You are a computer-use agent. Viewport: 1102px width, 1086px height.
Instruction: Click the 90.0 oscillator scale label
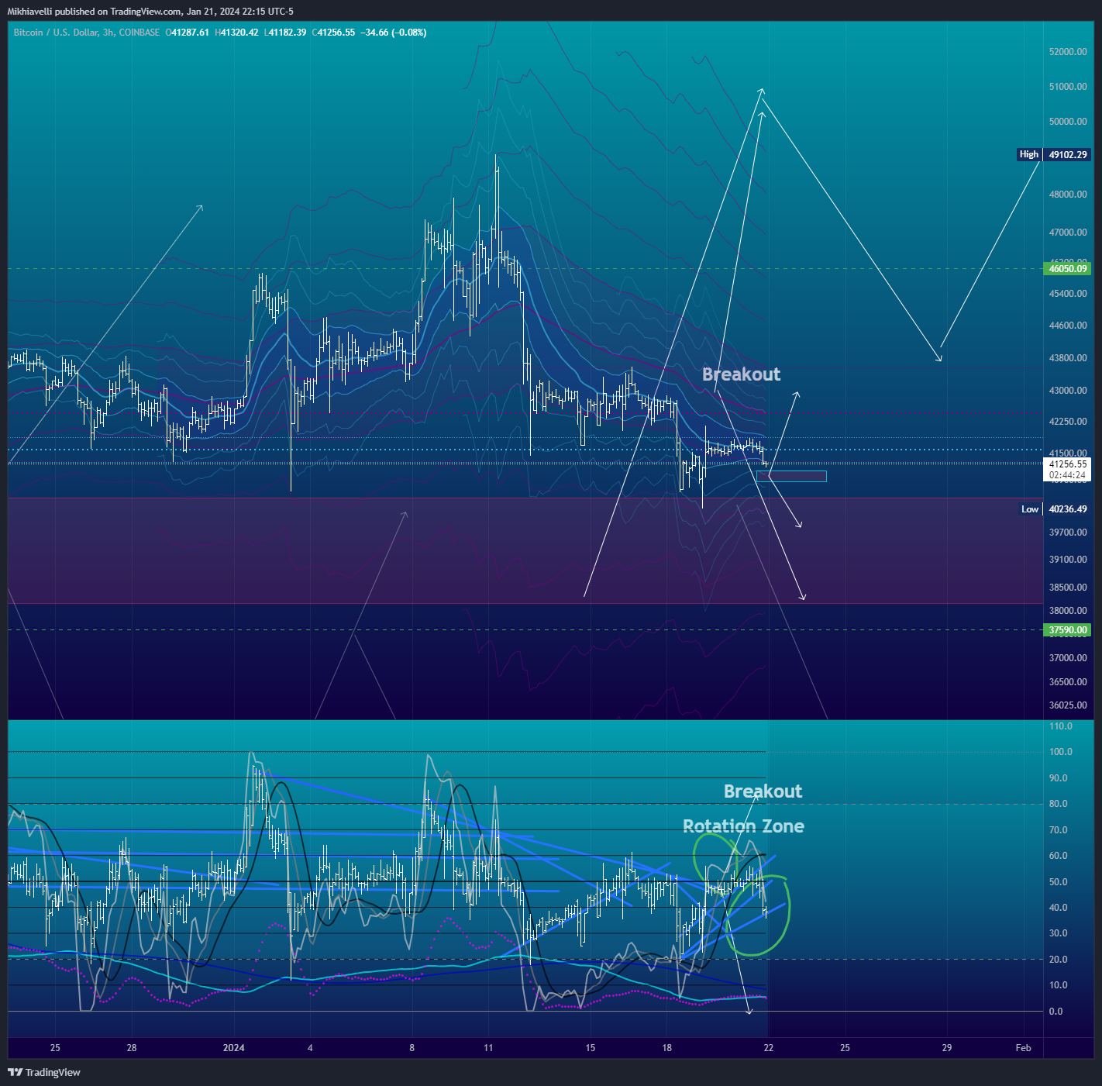[x=1058, y=778]
